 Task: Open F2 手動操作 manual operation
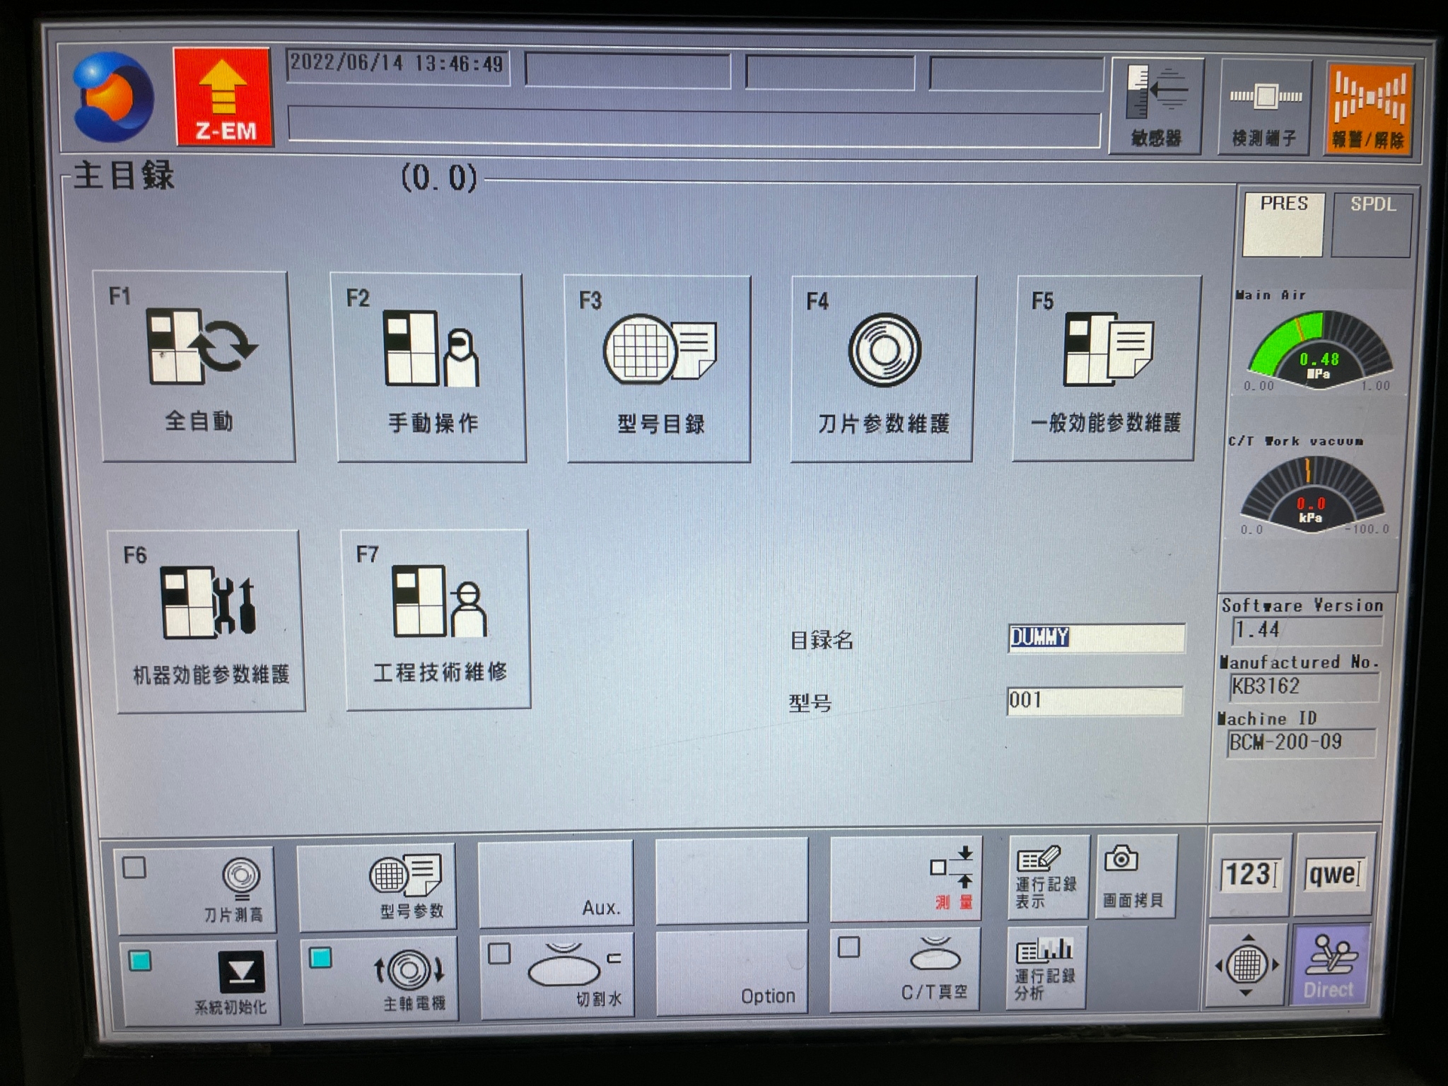431,368
